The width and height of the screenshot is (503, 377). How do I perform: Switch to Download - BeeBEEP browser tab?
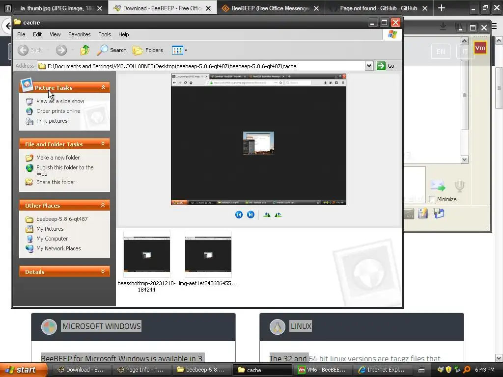(x=162, y=8)
